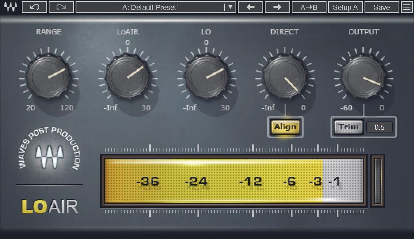Open preset list via the dropdown arrow

point(230,7)
